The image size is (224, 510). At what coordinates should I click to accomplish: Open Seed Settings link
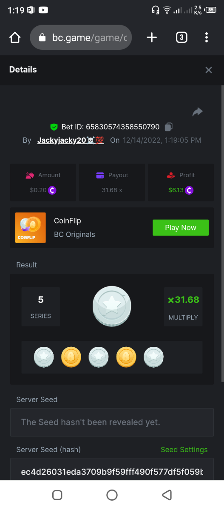(184, 450)
